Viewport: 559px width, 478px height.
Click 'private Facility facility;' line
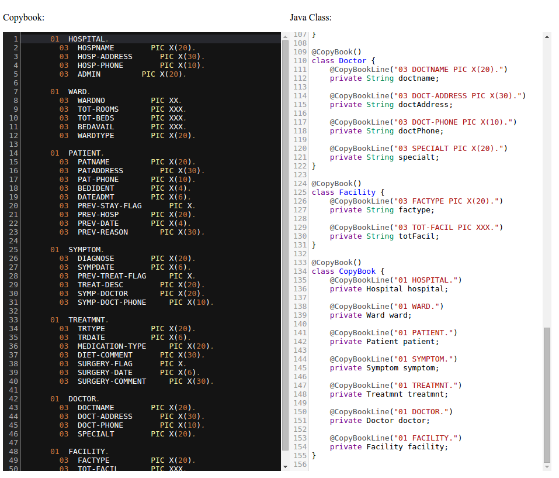(x=389, y=447)
